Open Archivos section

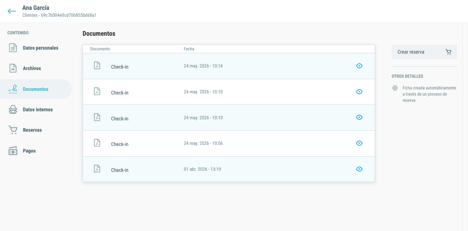36,68
